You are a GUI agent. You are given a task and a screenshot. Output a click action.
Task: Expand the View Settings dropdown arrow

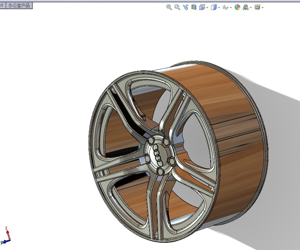coord(263,8)
